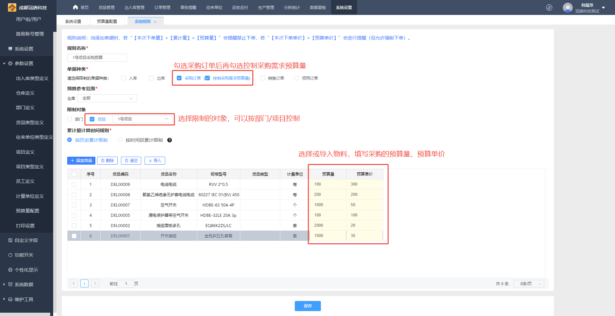Expand the 系统数据 sidebar section
This screenshot has height=316, width=615.
click(x=4, y=284)
